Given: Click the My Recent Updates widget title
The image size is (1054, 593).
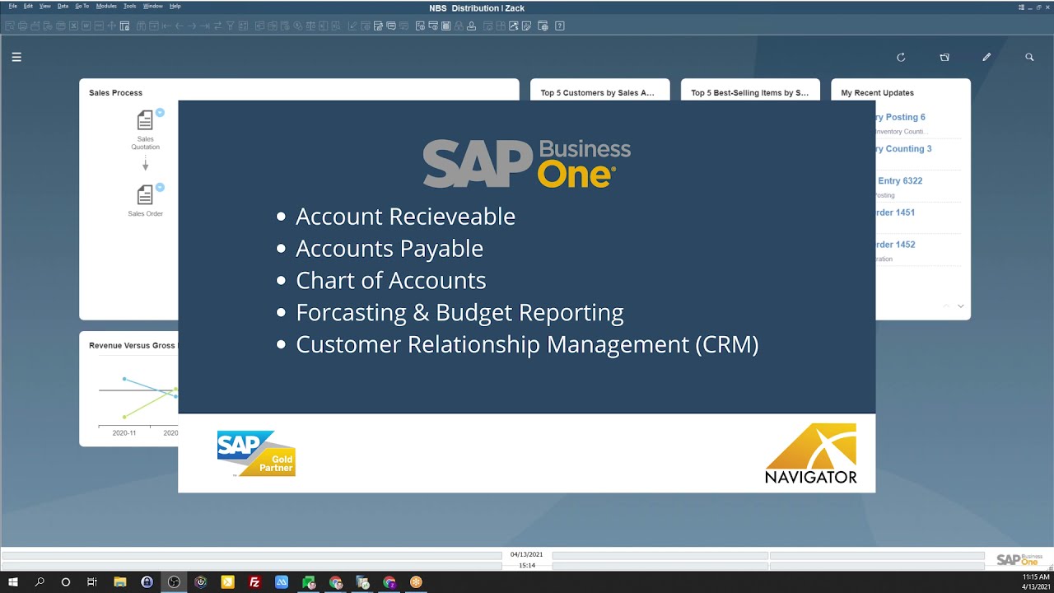Looking at the screenshot, I should 877,93.
